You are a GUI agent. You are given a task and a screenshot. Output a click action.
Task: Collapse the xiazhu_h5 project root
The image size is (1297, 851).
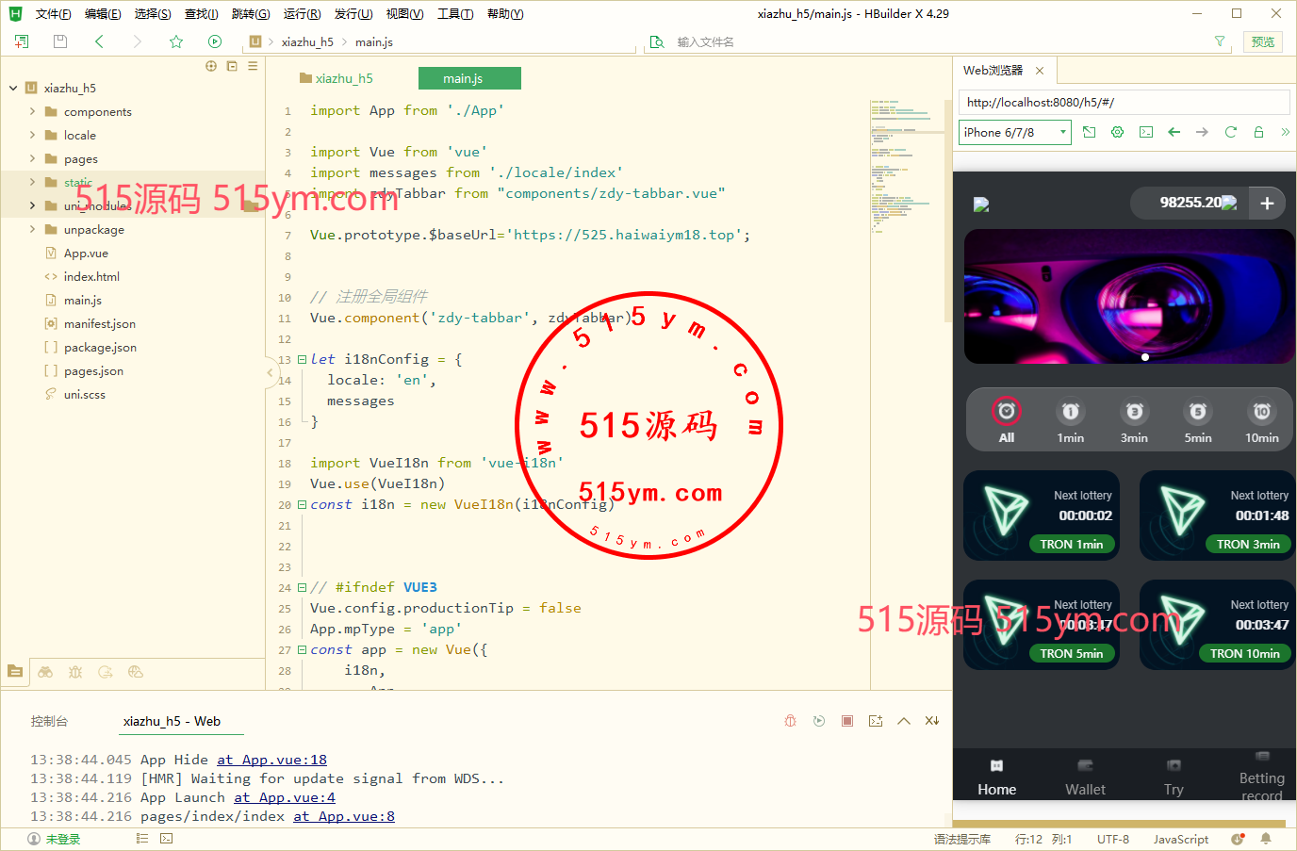click(x=13, y=88)
